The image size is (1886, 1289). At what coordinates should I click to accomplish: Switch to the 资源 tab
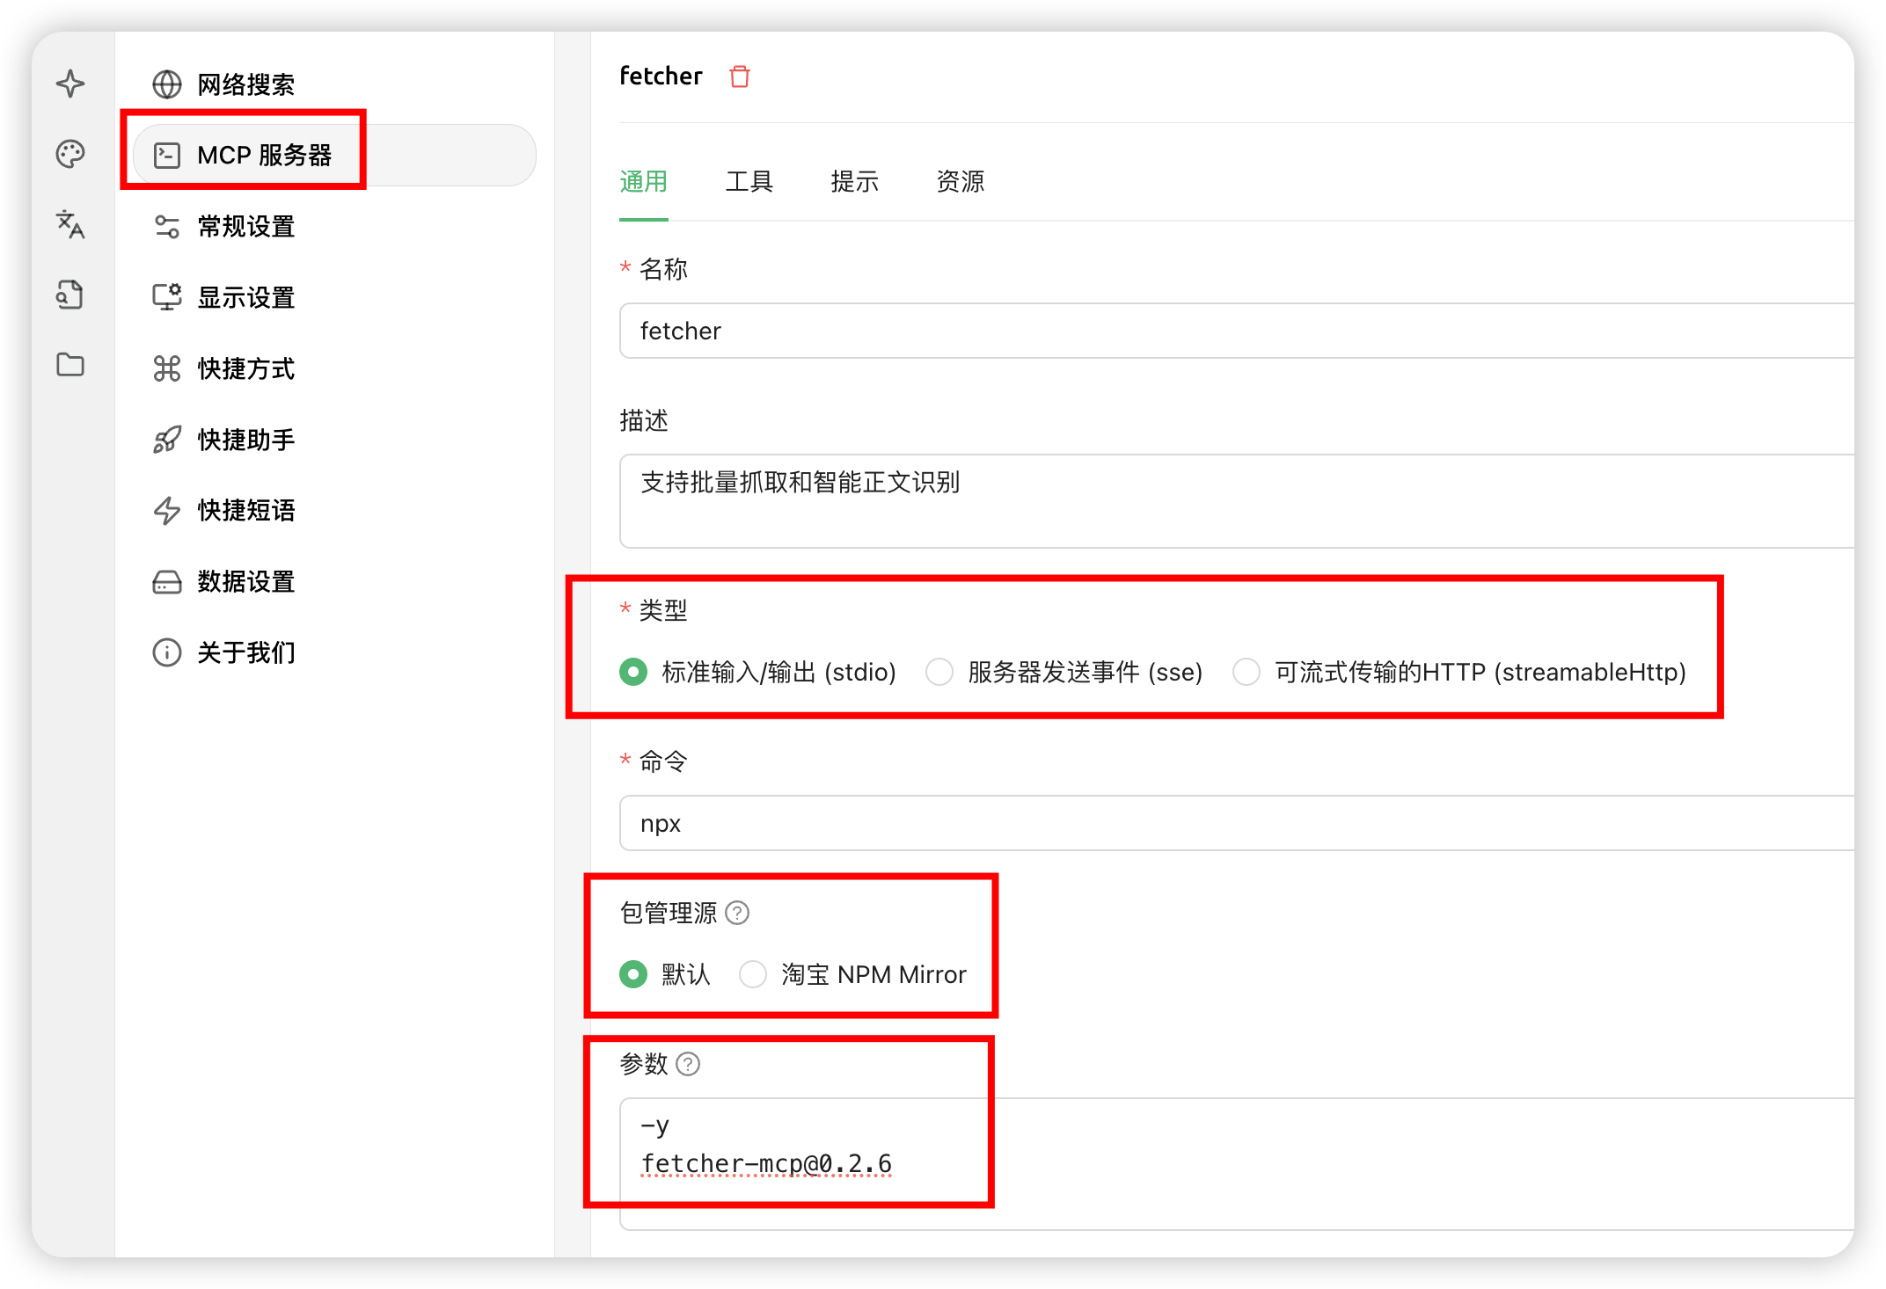coord(961,182)
